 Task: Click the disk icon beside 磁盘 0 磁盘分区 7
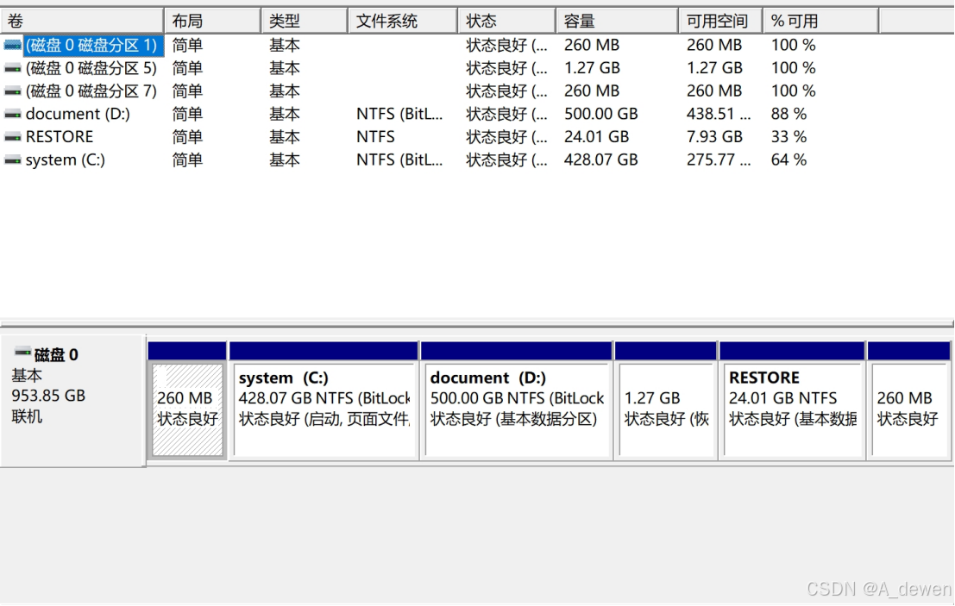12,90
